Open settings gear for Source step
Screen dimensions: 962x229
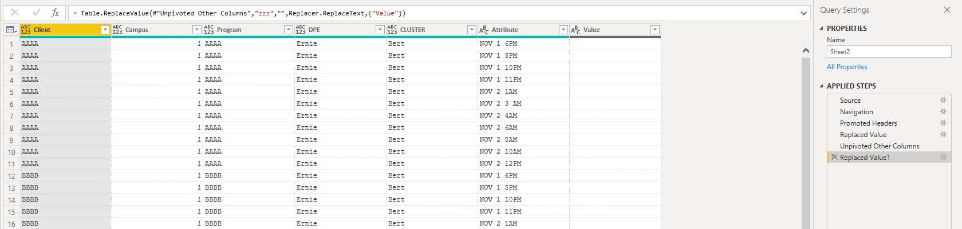click(x=943, y=100)
